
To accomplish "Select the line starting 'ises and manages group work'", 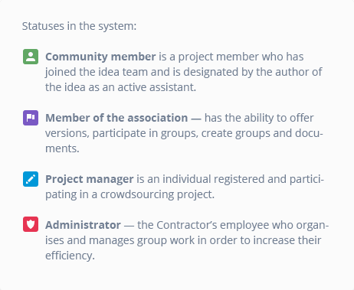I will (183, 240).
